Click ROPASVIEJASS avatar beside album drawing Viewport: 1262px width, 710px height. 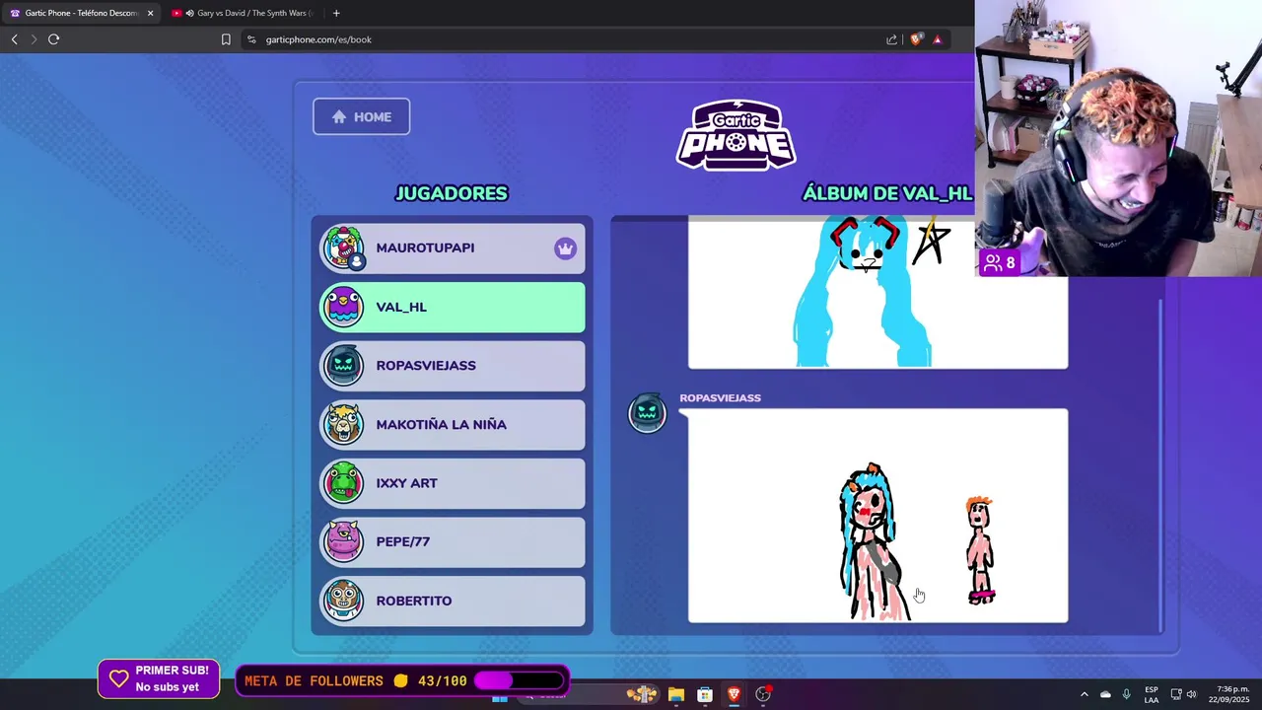coord(647,412)
